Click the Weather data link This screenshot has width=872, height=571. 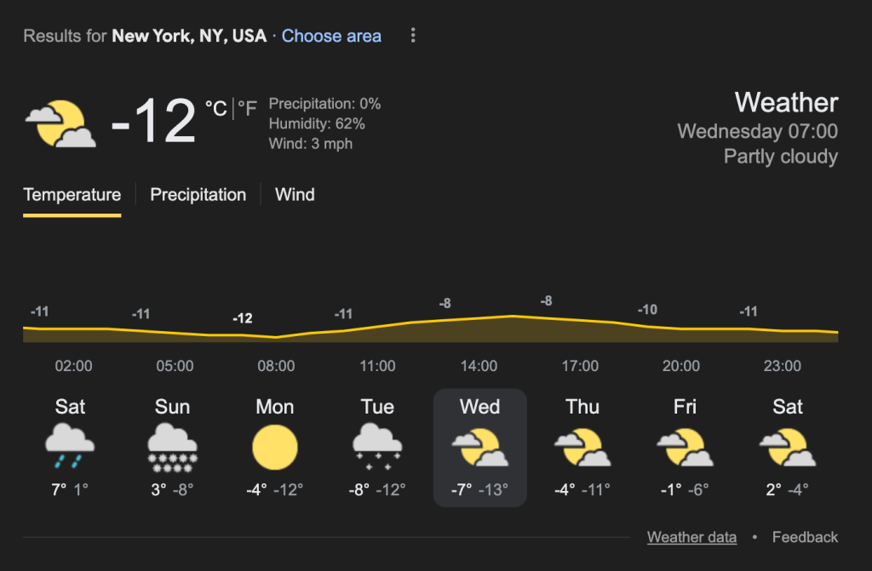(x=691, y=537)
